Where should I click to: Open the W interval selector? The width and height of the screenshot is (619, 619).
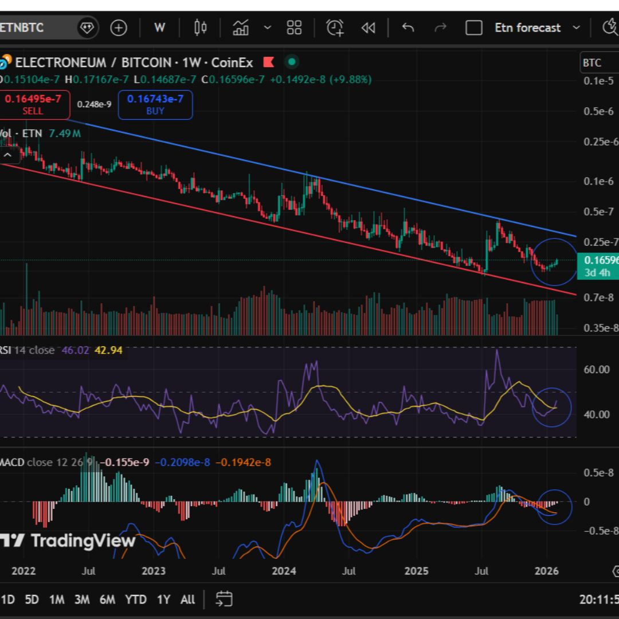pos(160,28)
